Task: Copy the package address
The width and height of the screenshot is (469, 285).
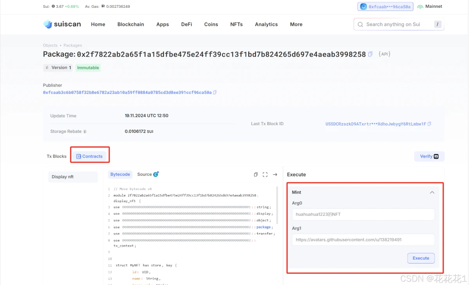Action: pyautogui.click(x=370, y=54)
